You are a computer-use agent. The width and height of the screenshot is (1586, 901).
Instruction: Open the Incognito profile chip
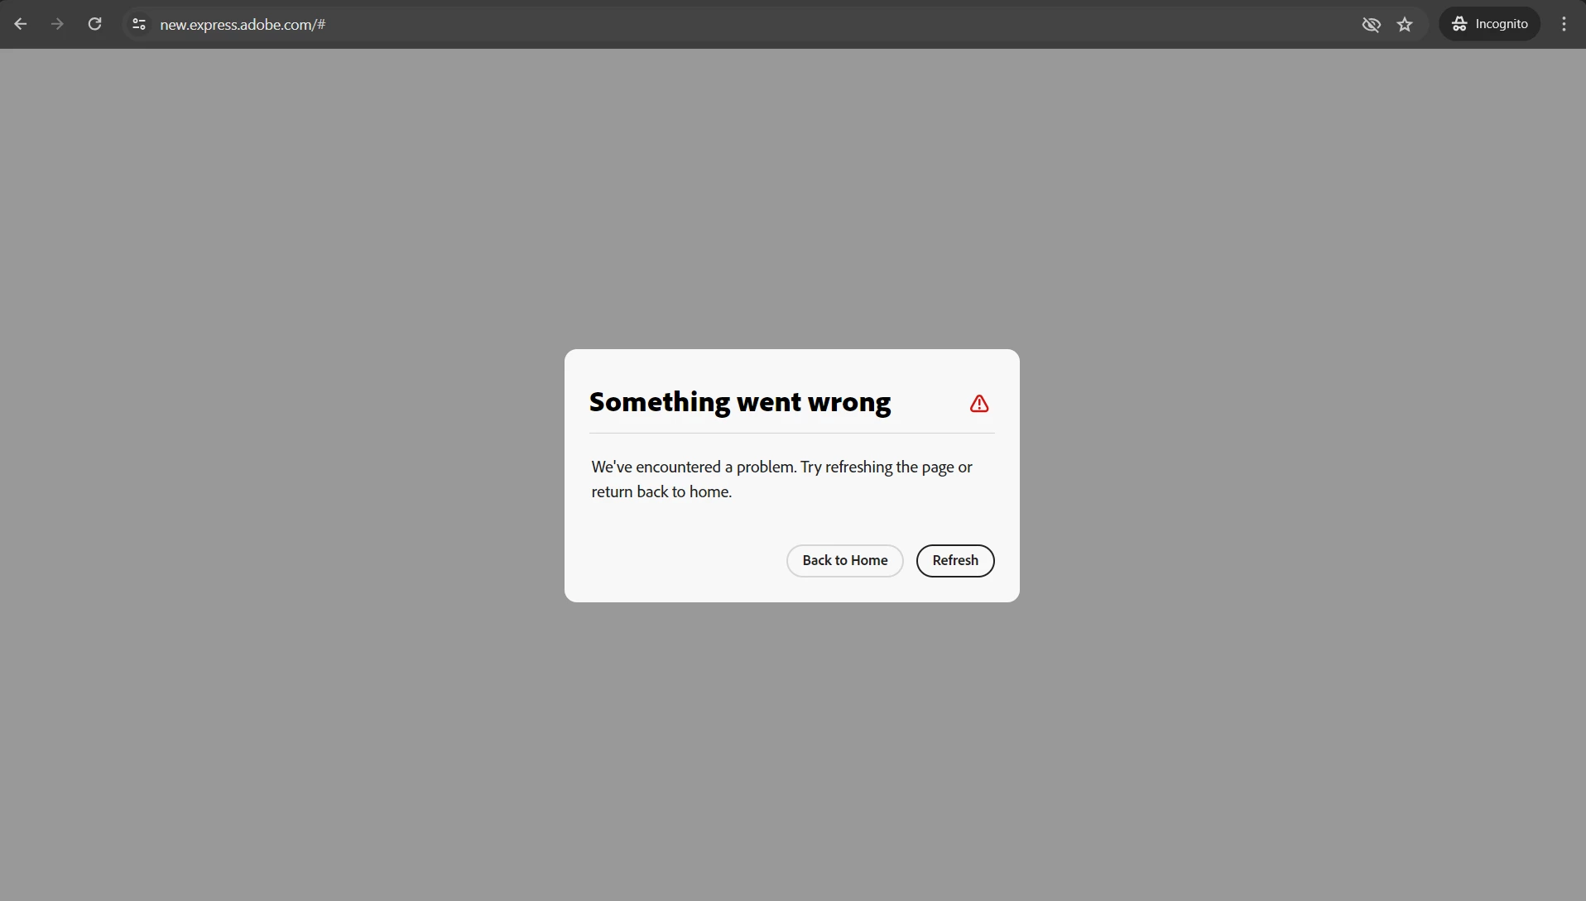pos(1489,24)
